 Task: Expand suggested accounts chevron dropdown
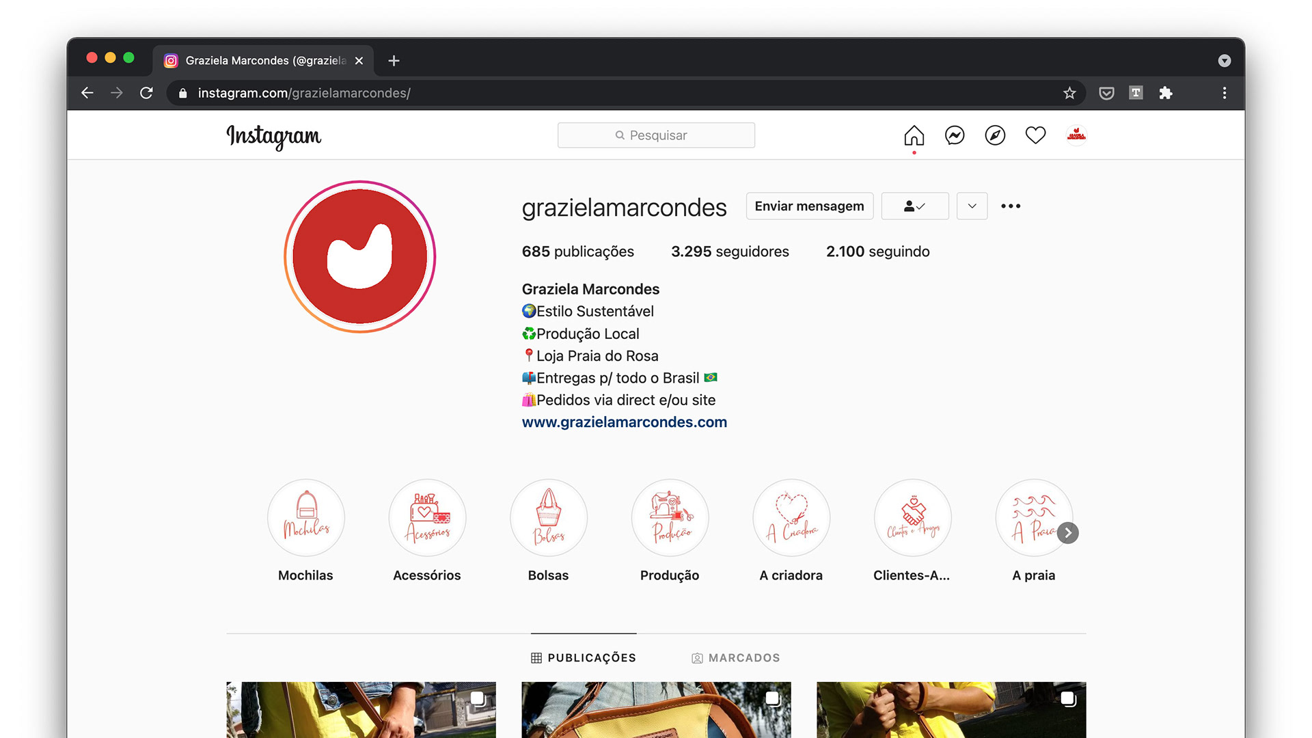(x=972, y=206)
